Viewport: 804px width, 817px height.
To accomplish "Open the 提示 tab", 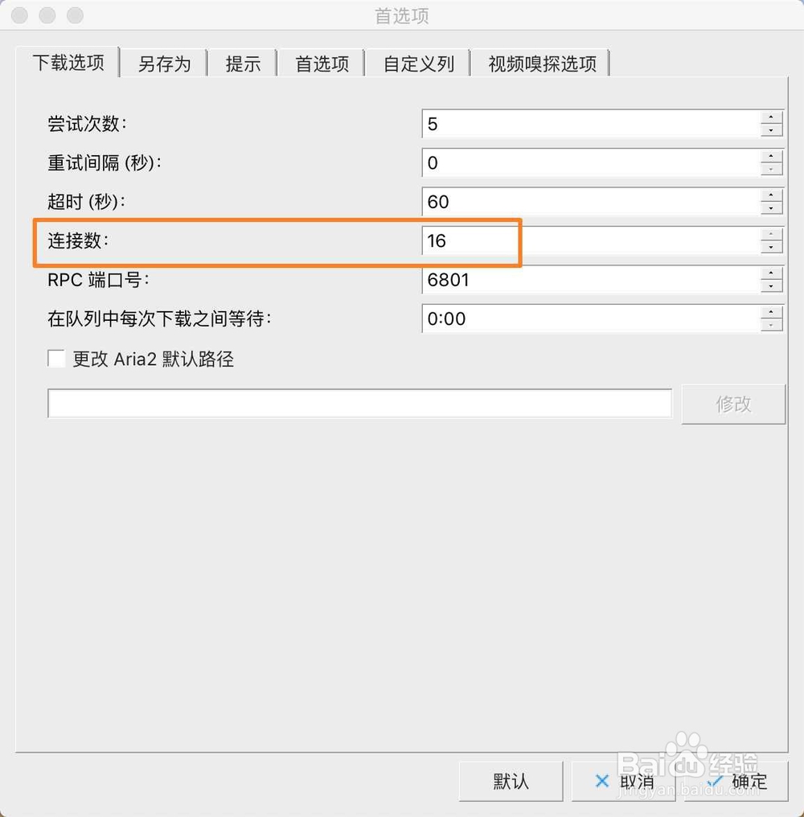I will click(x=243, y=64).
